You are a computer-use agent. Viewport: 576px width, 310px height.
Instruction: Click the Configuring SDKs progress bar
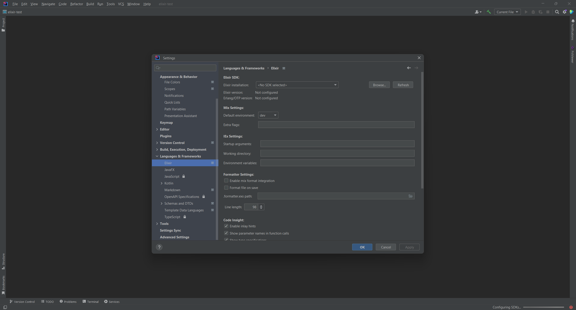(543, 307)
